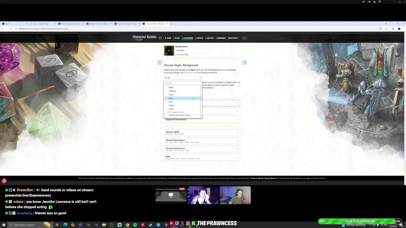The height and width of the screenshot is (228, 406).
Task: Focus the background Search field
Action: [x=183, y=83]
